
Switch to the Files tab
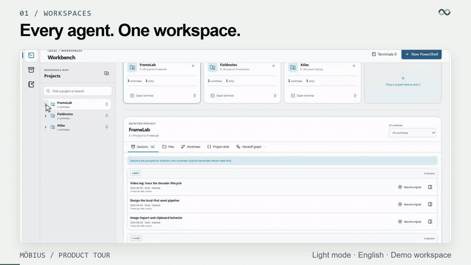pyautogui.click(x=168, y=147)
